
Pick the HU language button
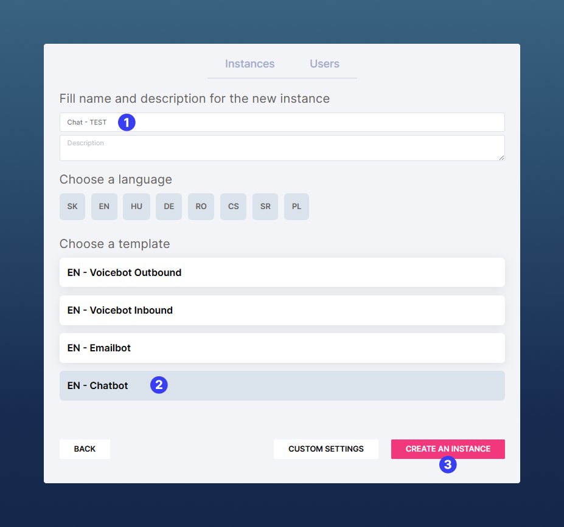coord(136,207)
